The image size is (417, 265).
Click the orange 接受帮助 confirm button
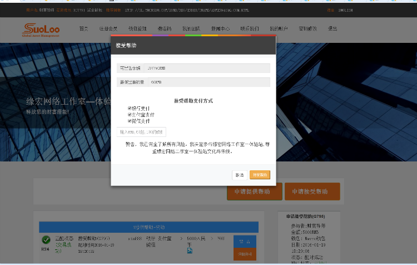point(260,175)
